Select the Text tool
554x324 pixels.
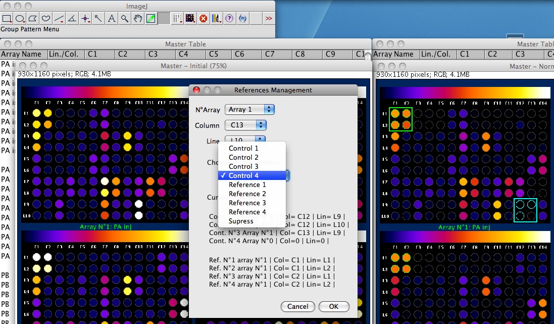point(111,18)
